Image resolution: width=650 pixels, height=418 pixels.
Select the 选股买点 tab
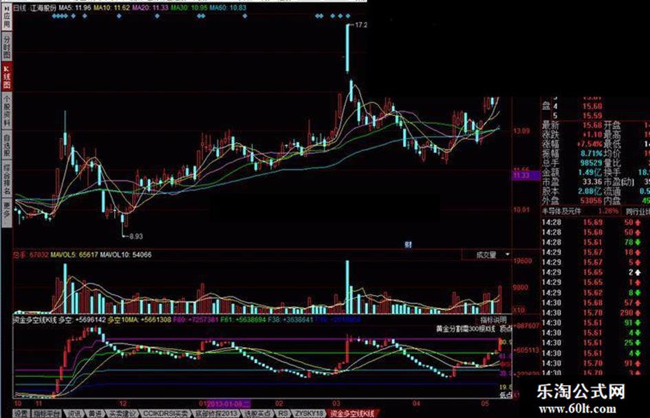tap(257, 413)
